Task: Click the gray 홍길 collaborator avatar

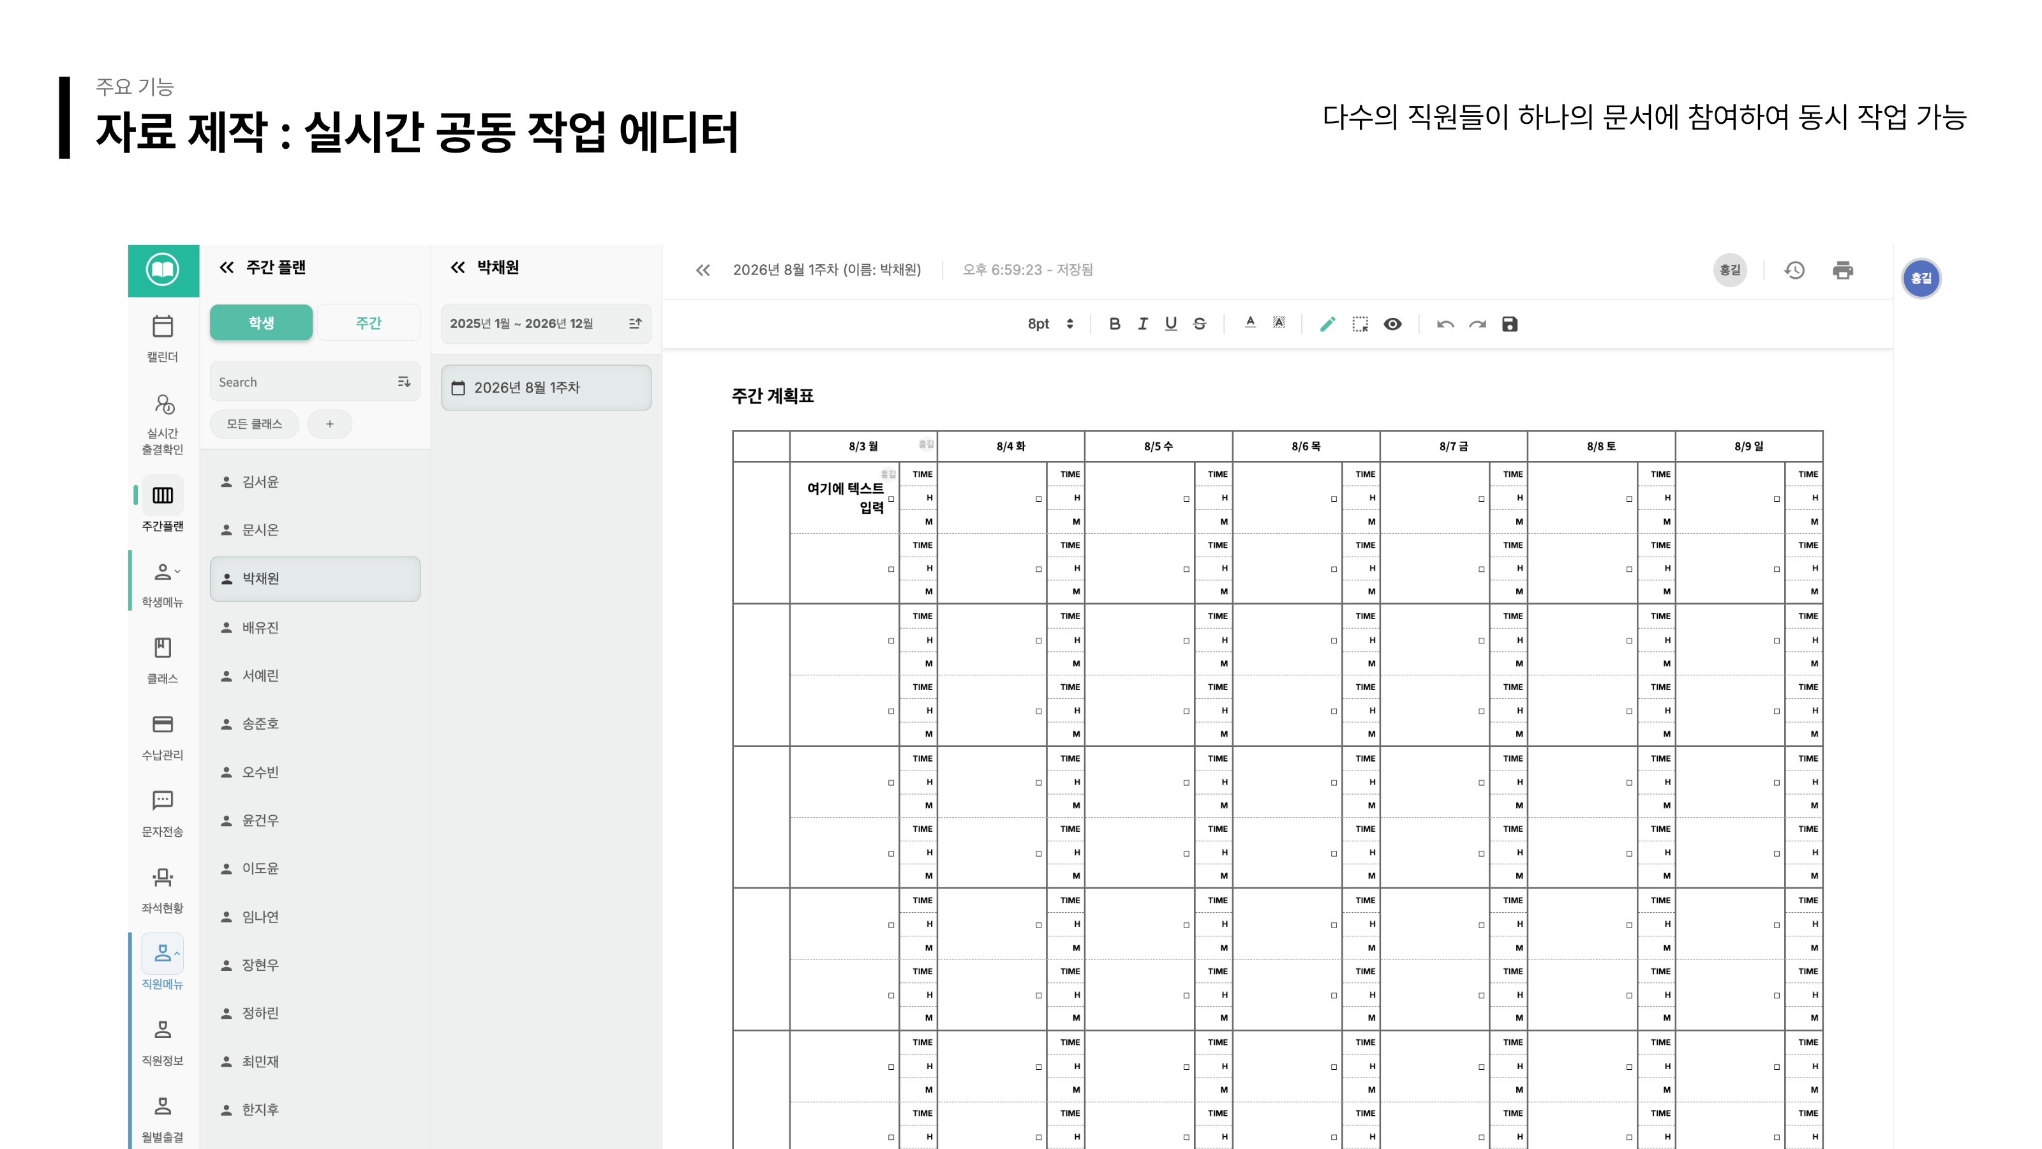Action: tap(1730, 271)
